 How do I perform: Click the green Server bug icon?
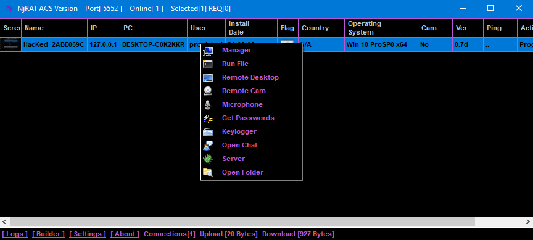[x=208, y=159]
